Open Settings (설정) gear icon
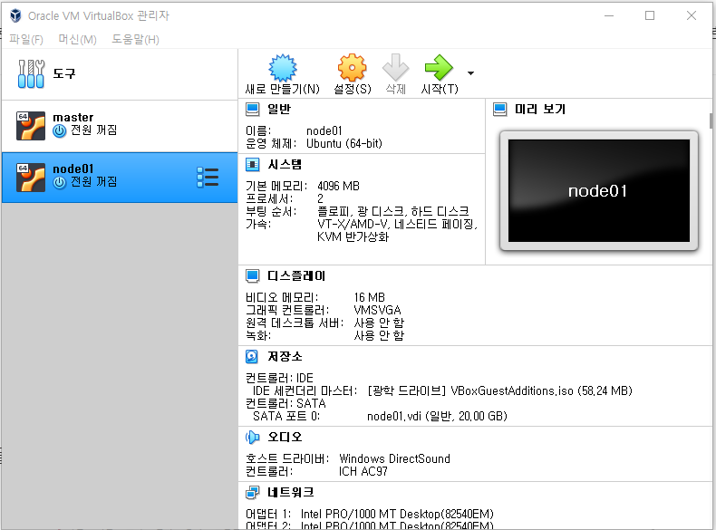This screenshot has width=716, height=530. pyautogui.click(x=352, y=68)
